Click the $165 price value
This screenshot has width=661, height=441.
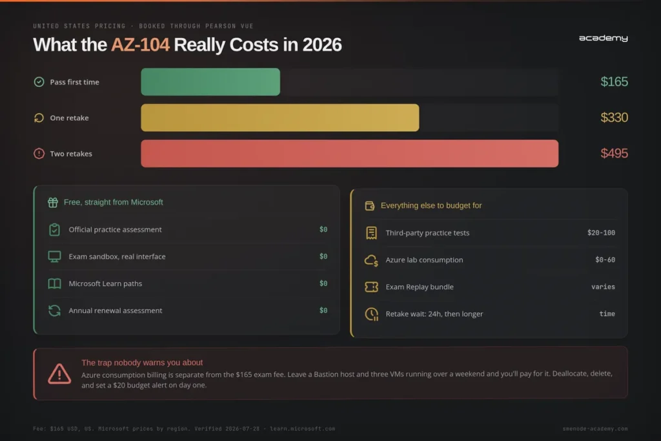(x=615, y=82)
